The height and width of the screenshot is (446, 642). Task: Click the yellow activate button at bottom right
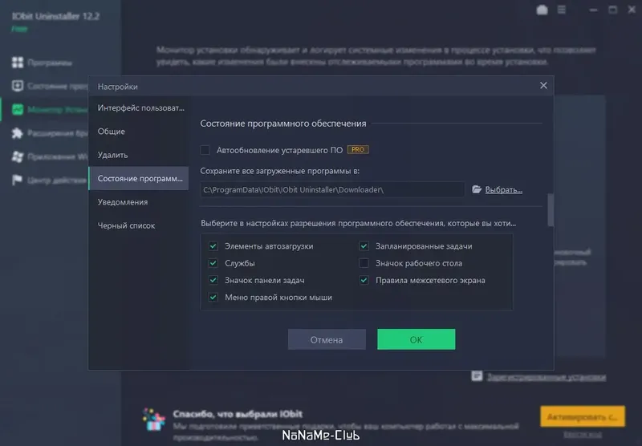pos(583,416)
